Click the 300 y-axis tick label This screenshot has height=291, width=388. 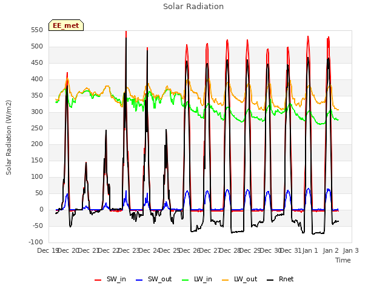tap(37, 112)
